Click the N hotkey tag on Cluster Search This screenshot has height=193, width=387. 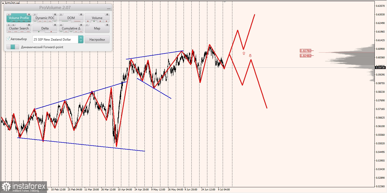click(x=14, y=25)
